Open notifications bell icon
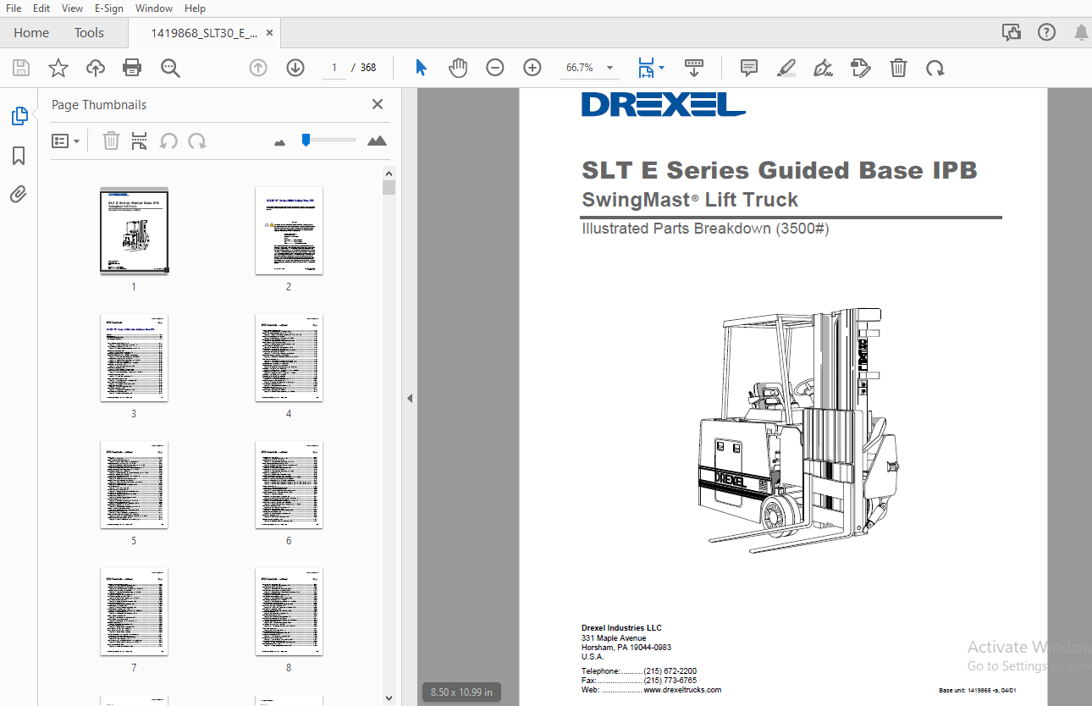 pyautogui.click(x=1081, y=32)
